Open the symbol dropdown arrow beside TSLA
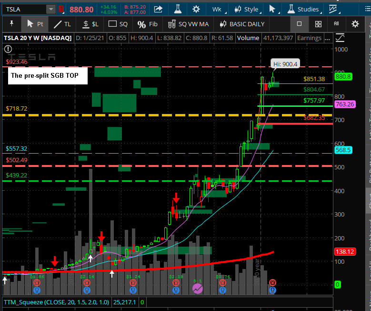The width and height of the screenshot is (371, 311). [x=51, y=9]
